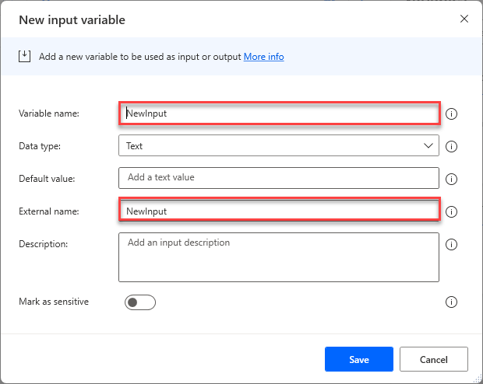The width and height of the screenshot is (483, 384).
Task: Click the input variable download icon in banner
Action: tap(24, 57)
